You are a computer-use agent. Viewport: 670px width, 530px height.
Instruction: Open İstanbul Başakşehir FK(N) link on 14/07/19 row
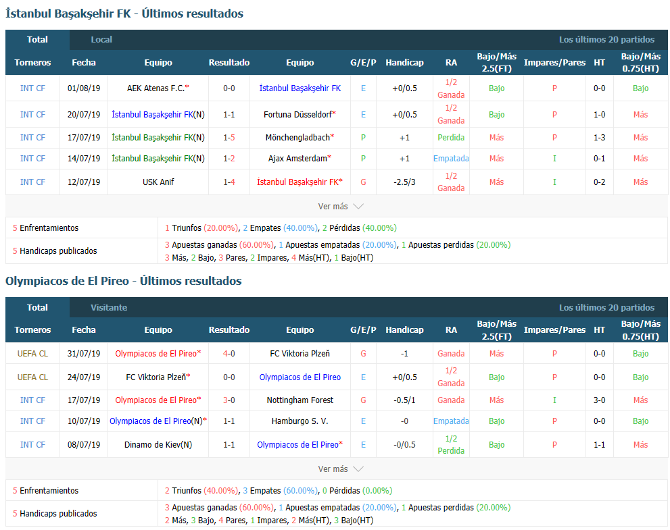click(x=158, y=158)
